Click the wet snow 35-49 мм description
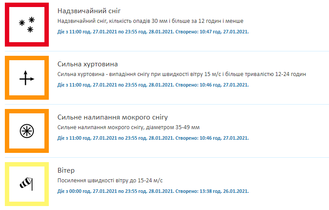 [128, 127]
